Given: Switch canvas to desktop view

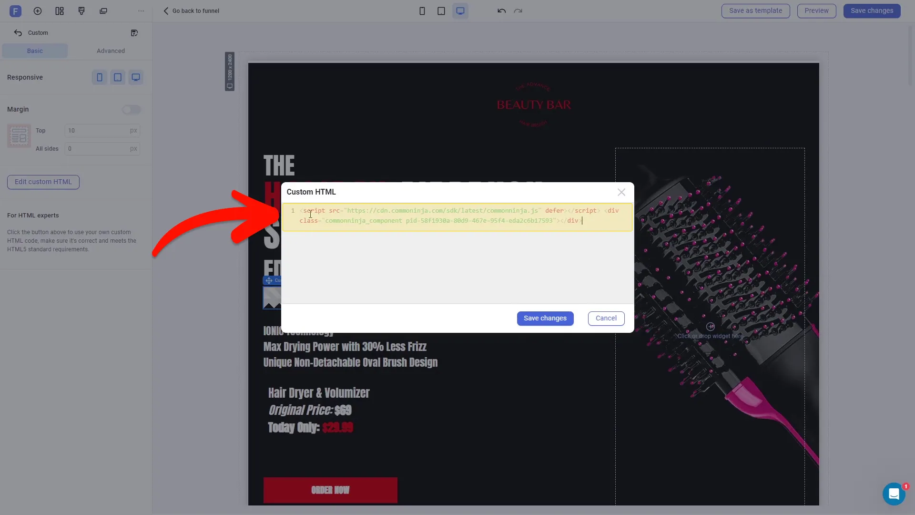Looking at the screenshot, I should [x=460, y=11].
